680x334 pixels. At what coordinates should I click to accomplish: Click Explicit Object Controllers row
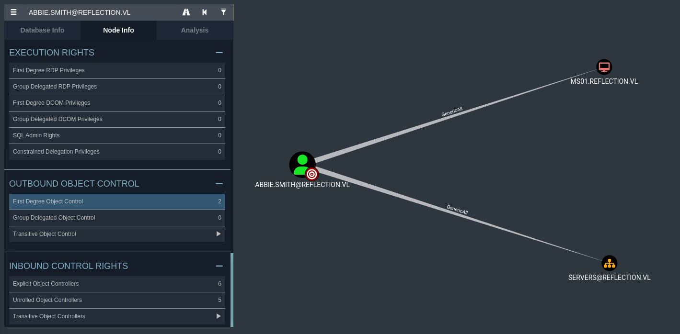pos(117,284)
